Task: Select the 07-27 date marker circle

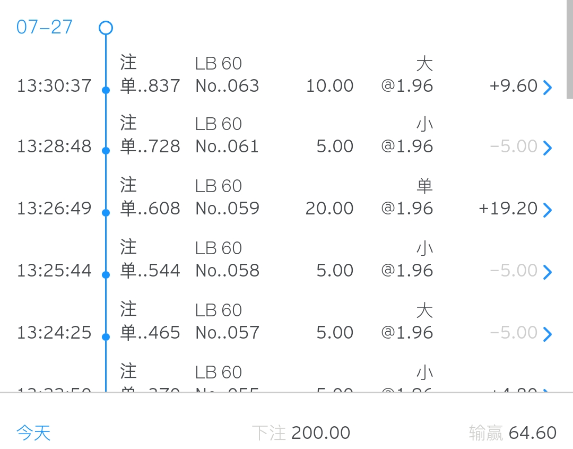Action: click(106, 28)
